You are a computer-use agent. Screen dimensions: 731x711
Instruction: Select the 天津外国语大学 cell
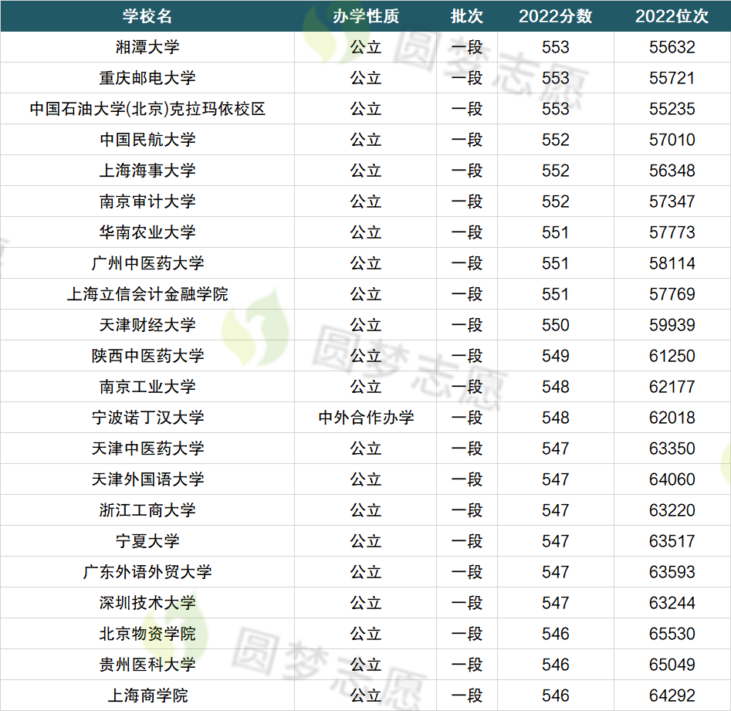[x=147, y=479]
